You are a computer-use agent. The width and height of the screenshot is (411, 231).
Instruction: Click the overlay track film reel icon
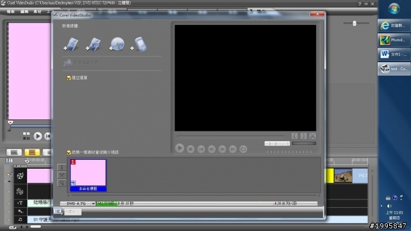tap(20, 191)
